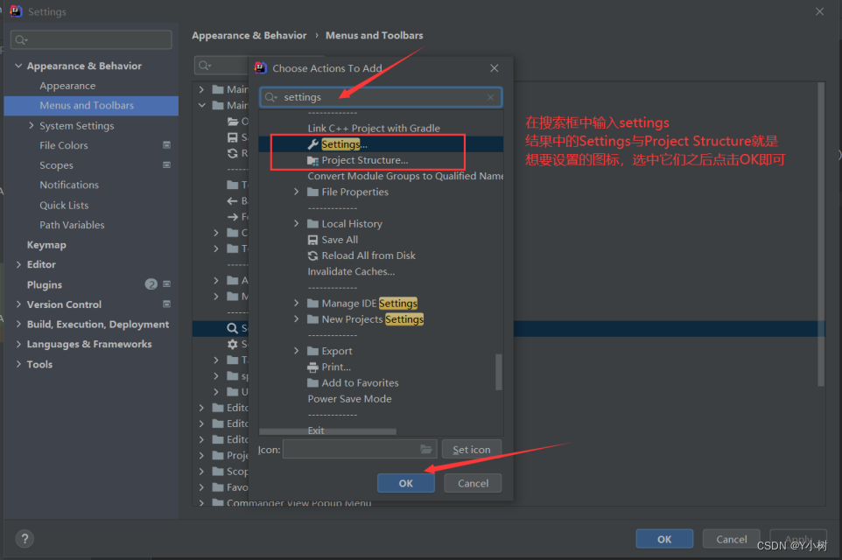Expand the Tools category
Image resolution: width=842 pixels, height=560 pixels.
tap(18, 363)
